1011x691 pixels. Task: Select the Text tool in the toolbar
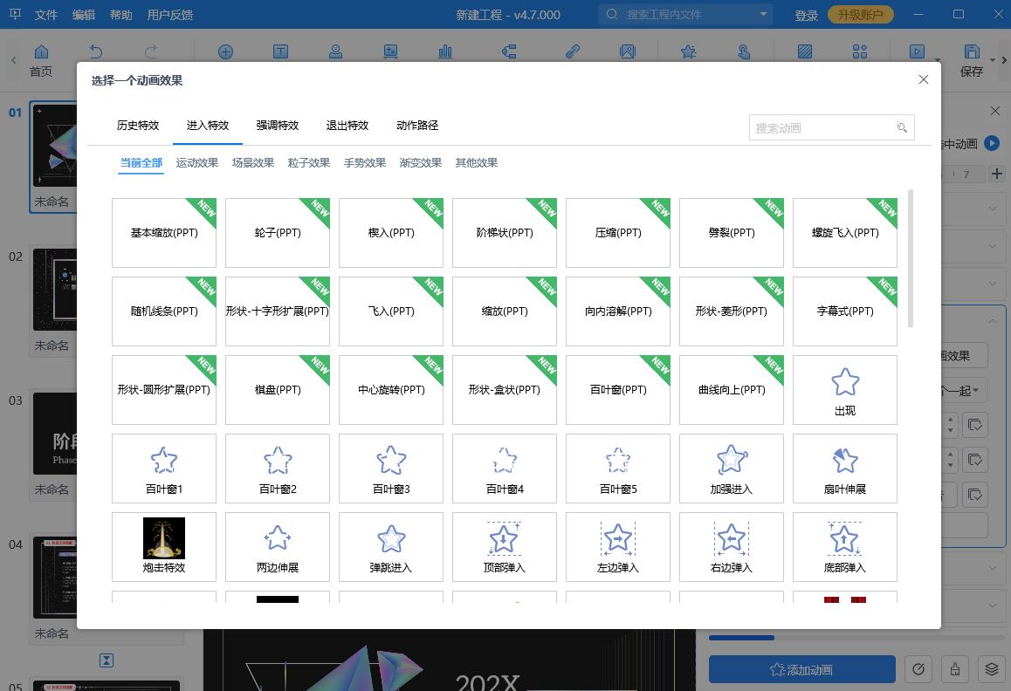click(280, 51)
